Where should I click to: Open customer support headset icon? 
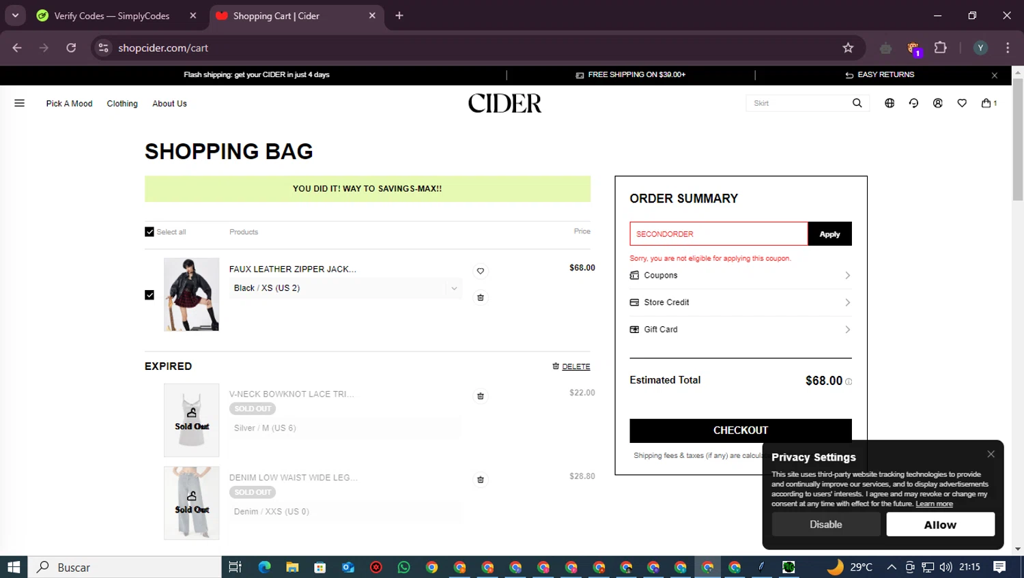point(913,103)
